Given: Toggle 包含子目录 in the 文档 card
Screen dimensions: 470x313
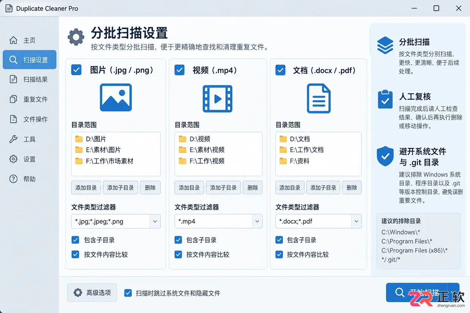Looking at the screenshot, I should [279, 240].
